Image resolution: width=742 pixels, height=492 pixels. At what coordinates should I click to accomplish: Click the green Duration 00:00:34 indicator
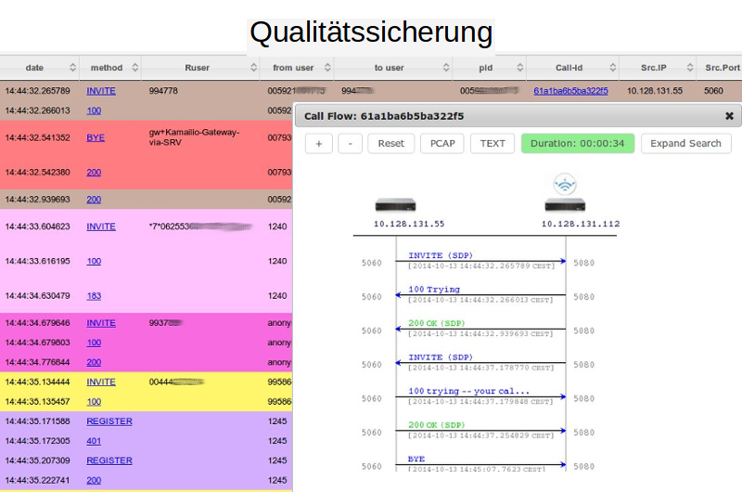578,143
